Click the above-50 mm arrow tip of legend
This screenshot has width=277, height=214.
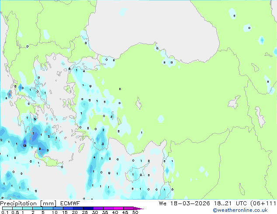coord(138,208)
